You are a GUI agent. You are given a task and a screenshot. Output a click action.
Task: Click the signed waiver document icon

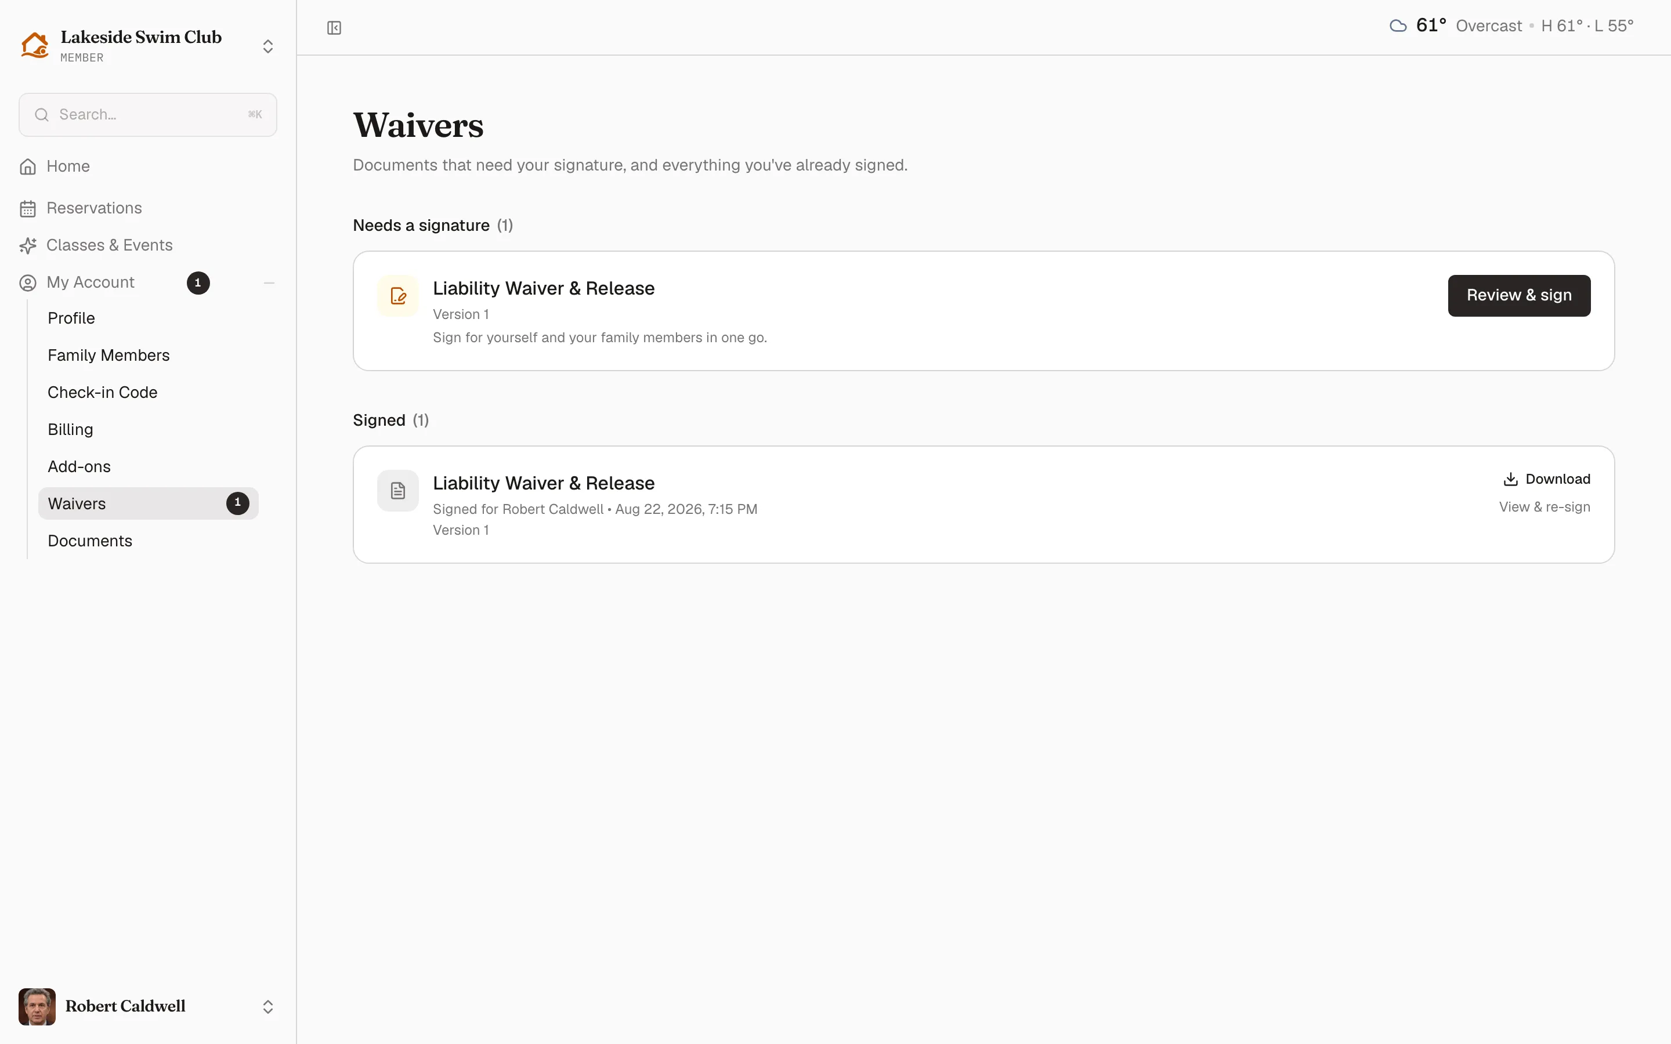pos(397,491)
